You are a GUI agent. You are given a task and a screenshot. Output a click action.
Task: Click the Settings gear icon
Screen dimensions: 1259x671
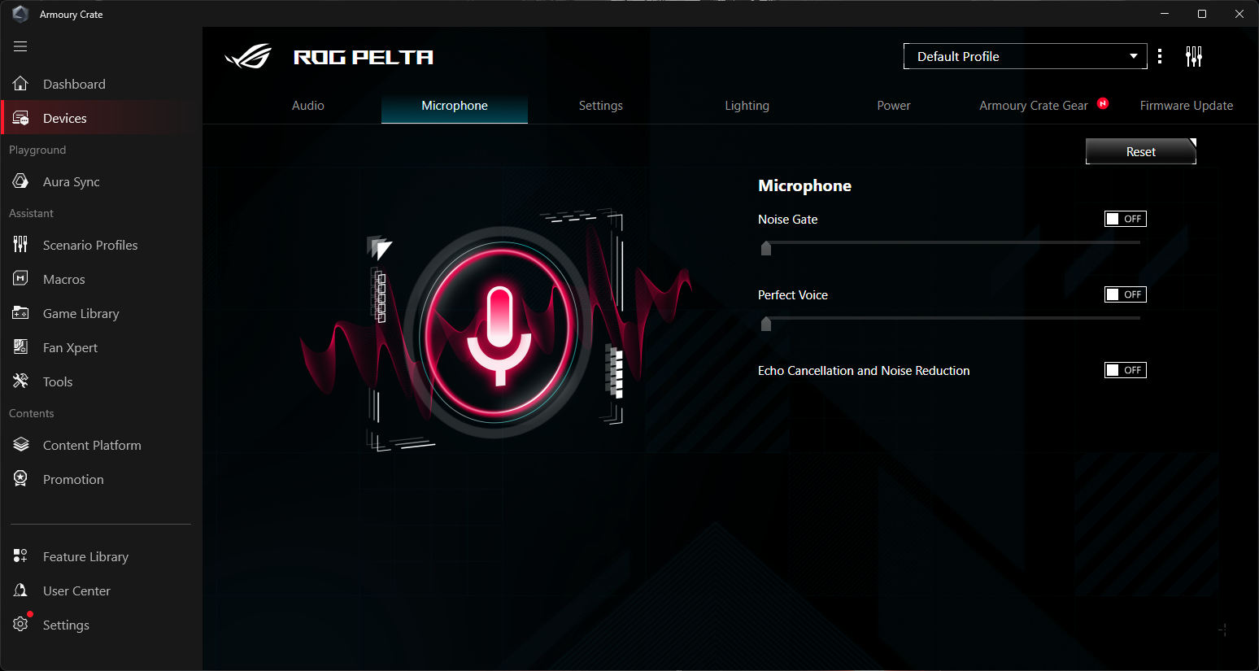coord(21,625)
